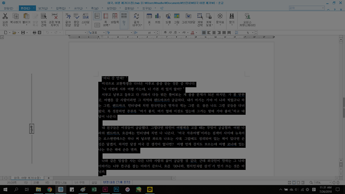Apply justified paragraph alignment
The width and height of the screenshot is (345, 194).
pos(204,33)
